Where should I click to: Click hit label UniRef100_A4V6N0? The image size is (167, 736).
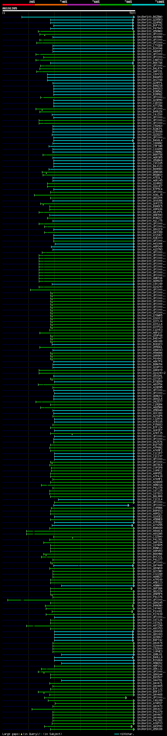(x=150, y=37)
